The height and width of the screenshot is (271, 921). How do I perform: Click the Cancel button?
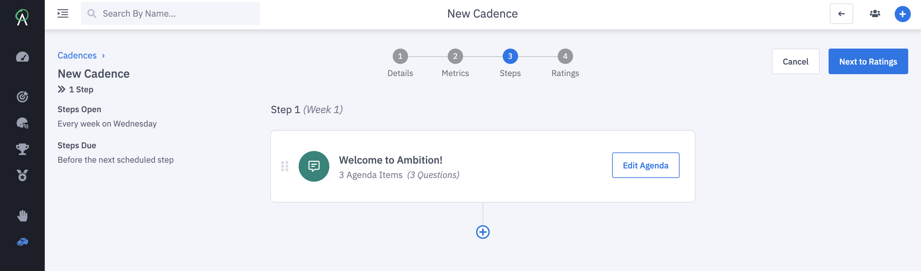(x=795, y=61)
